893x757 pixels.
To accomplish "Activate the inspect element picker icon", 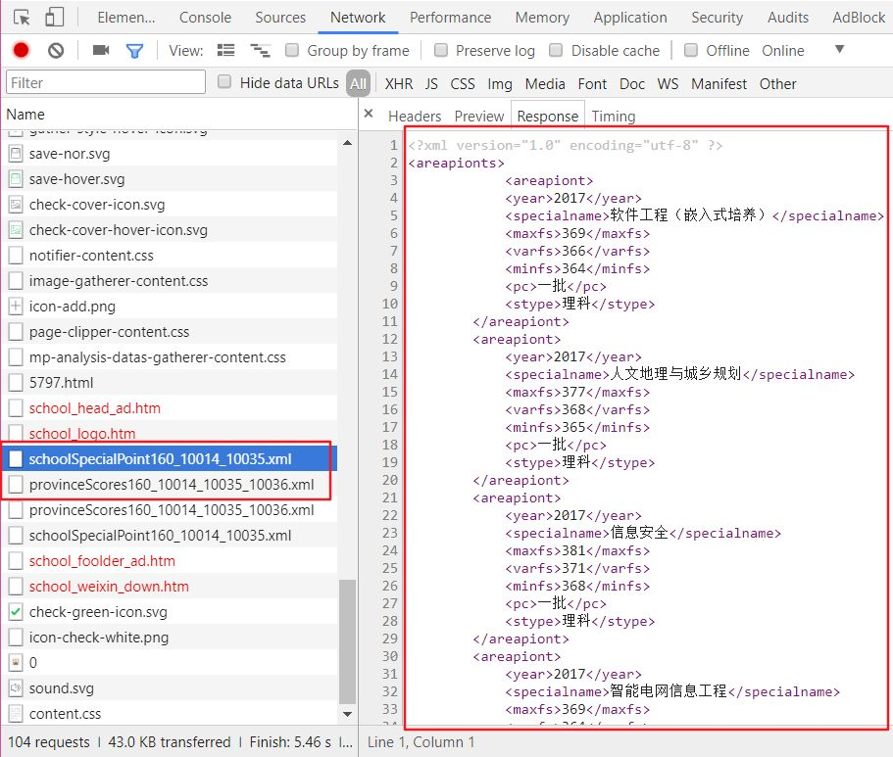I will [21, 18].
